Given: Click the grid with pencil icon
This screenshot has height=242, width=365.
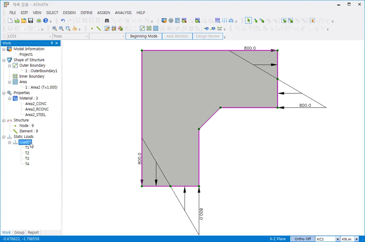Looking at the screenshot, I should click(114, 29).
